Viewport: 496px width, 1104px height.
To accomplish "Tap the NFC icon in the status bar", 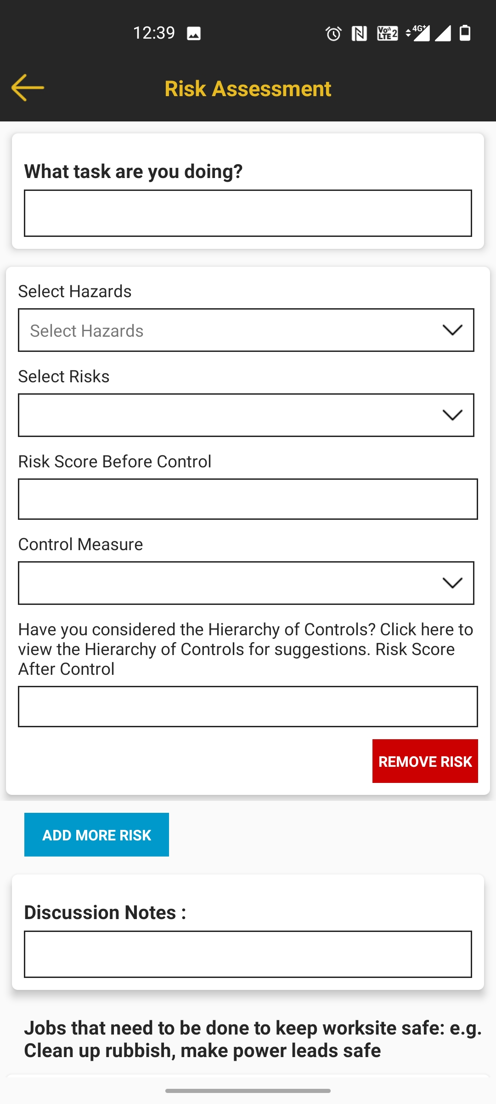I will (x=359, y=33).
